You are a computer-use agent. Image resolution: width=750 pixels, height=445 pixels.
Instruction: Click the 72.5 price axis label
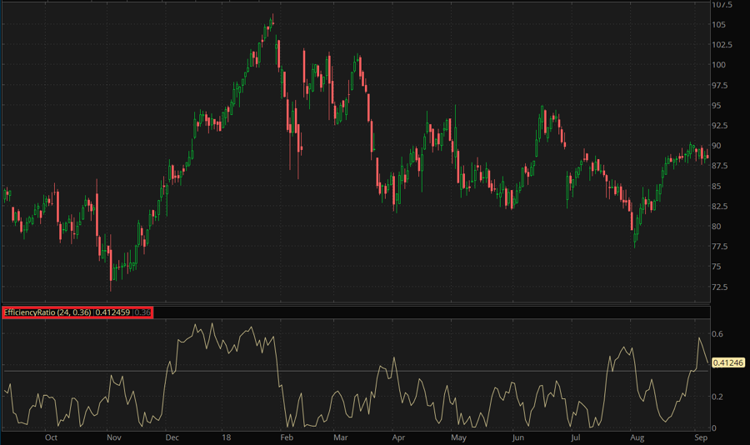[720, 287]
